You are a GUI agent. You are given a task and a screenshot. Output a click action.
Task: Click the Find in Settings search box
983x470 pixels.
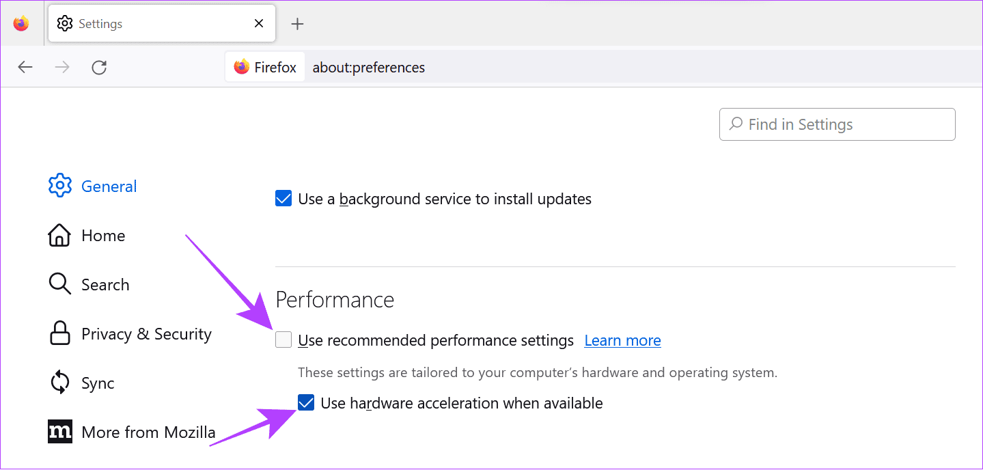[836, 124]
